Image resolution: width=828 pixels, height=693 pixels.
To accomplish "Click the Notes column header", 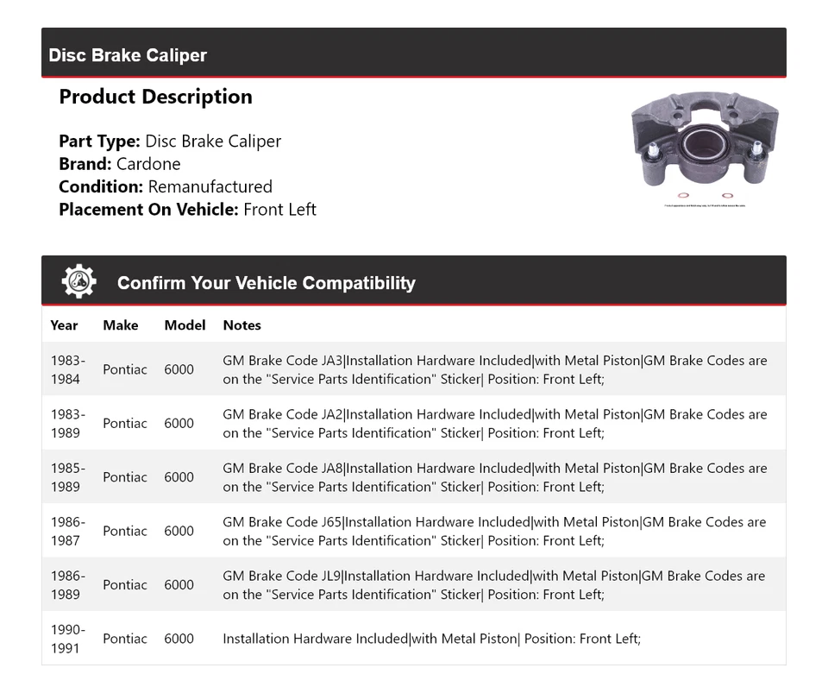I will (x=241, y=325).
